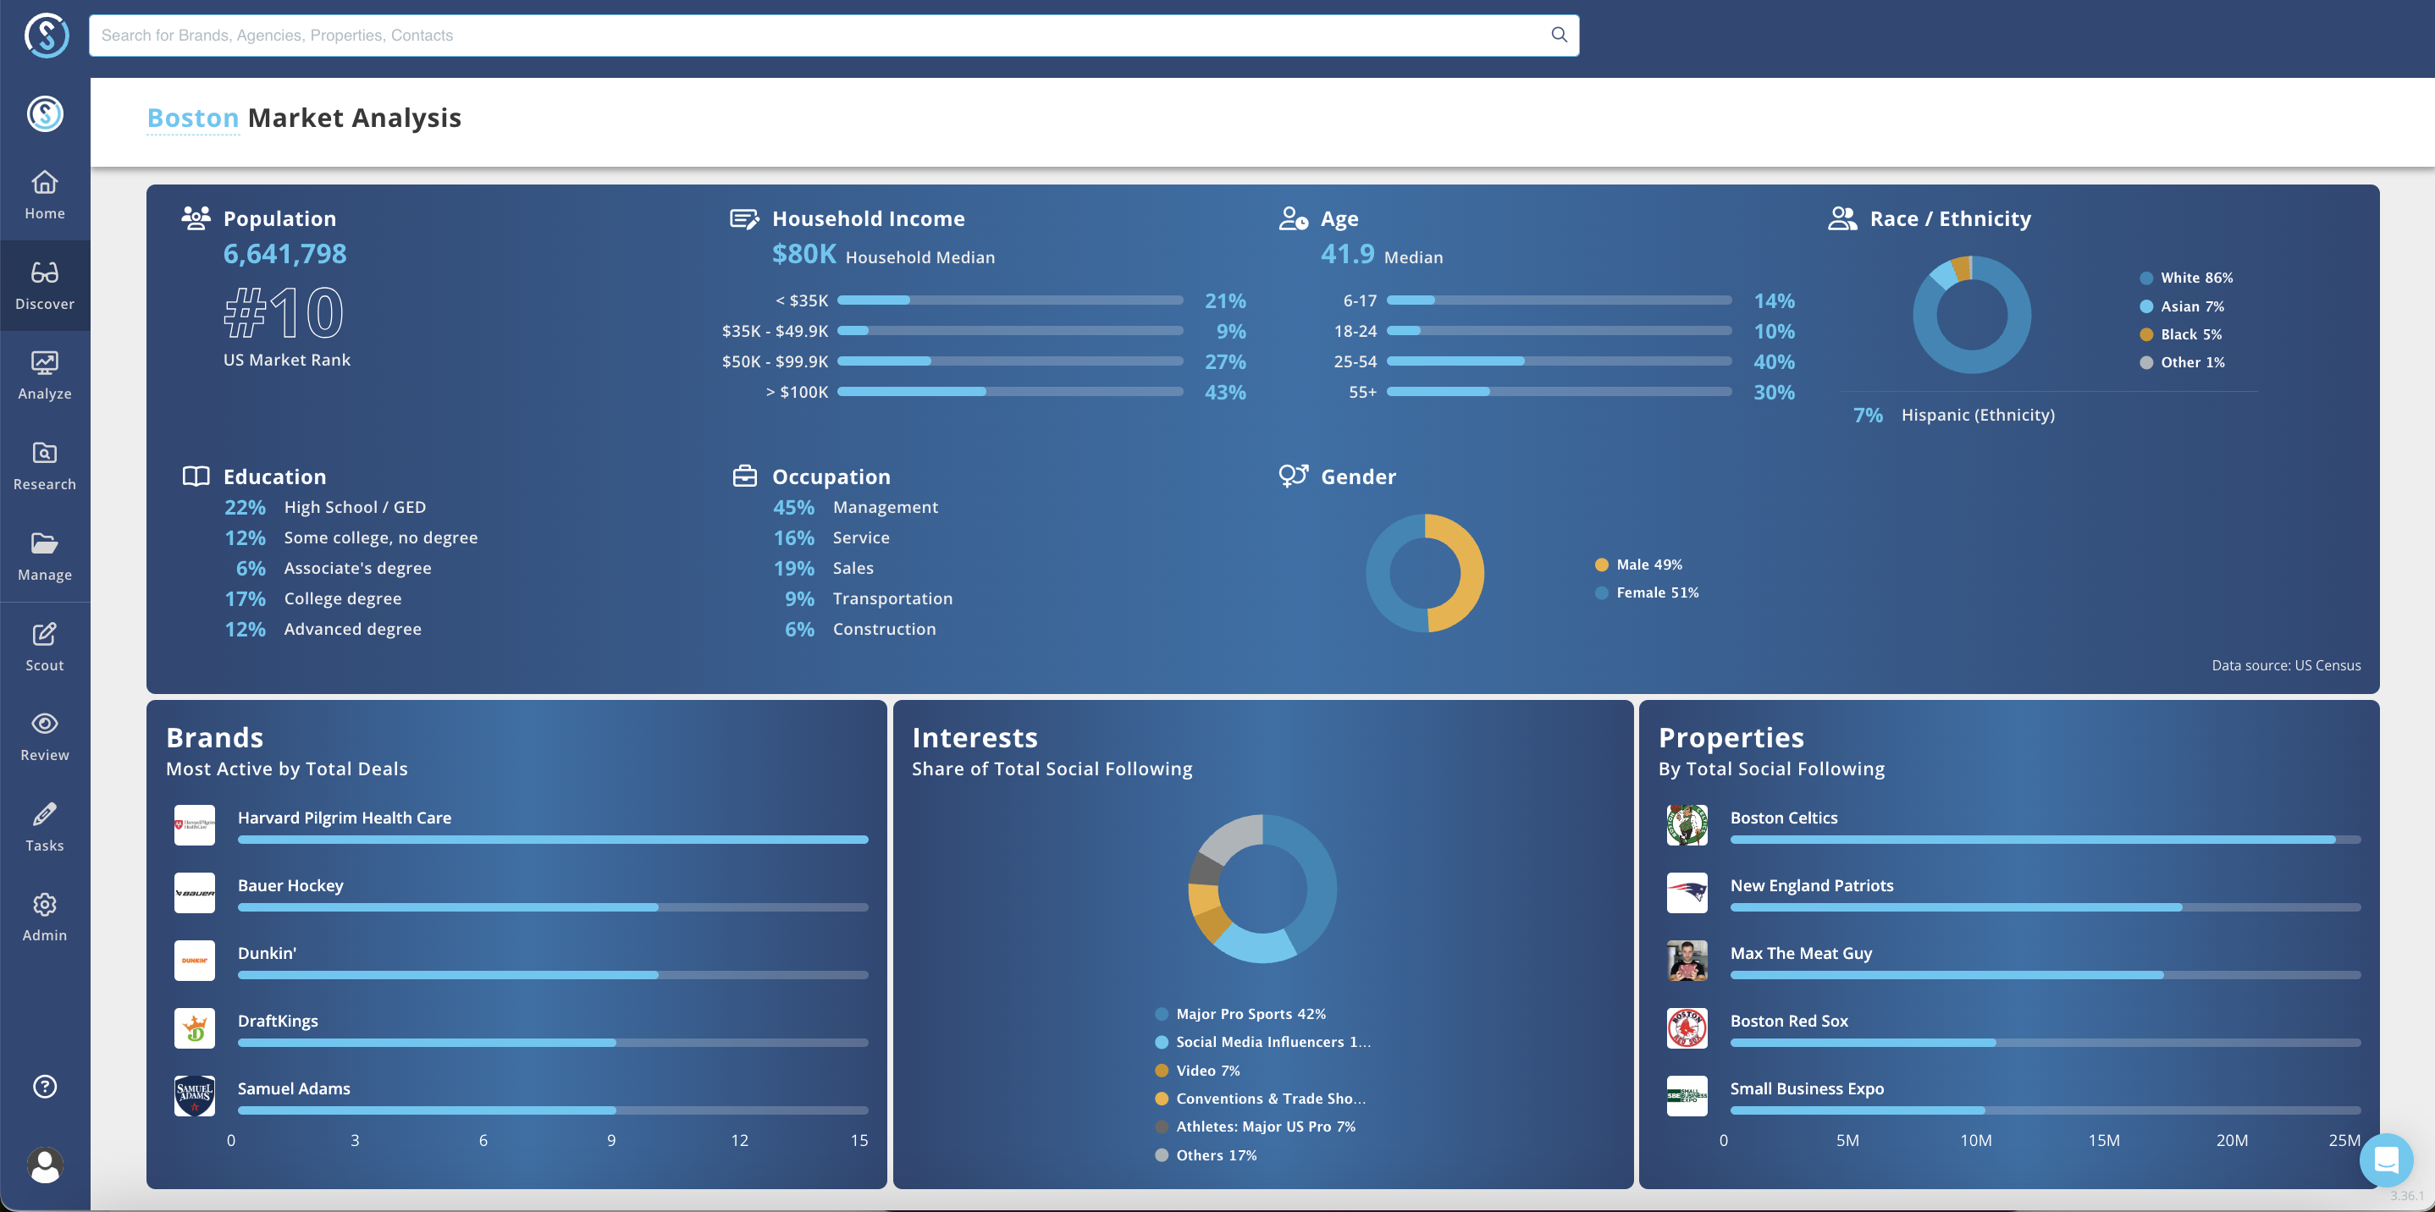The height and width of the screenshot is (1212, 2435).
Task: Toggle the Others 17% legend entry
Action: 1206,1155
